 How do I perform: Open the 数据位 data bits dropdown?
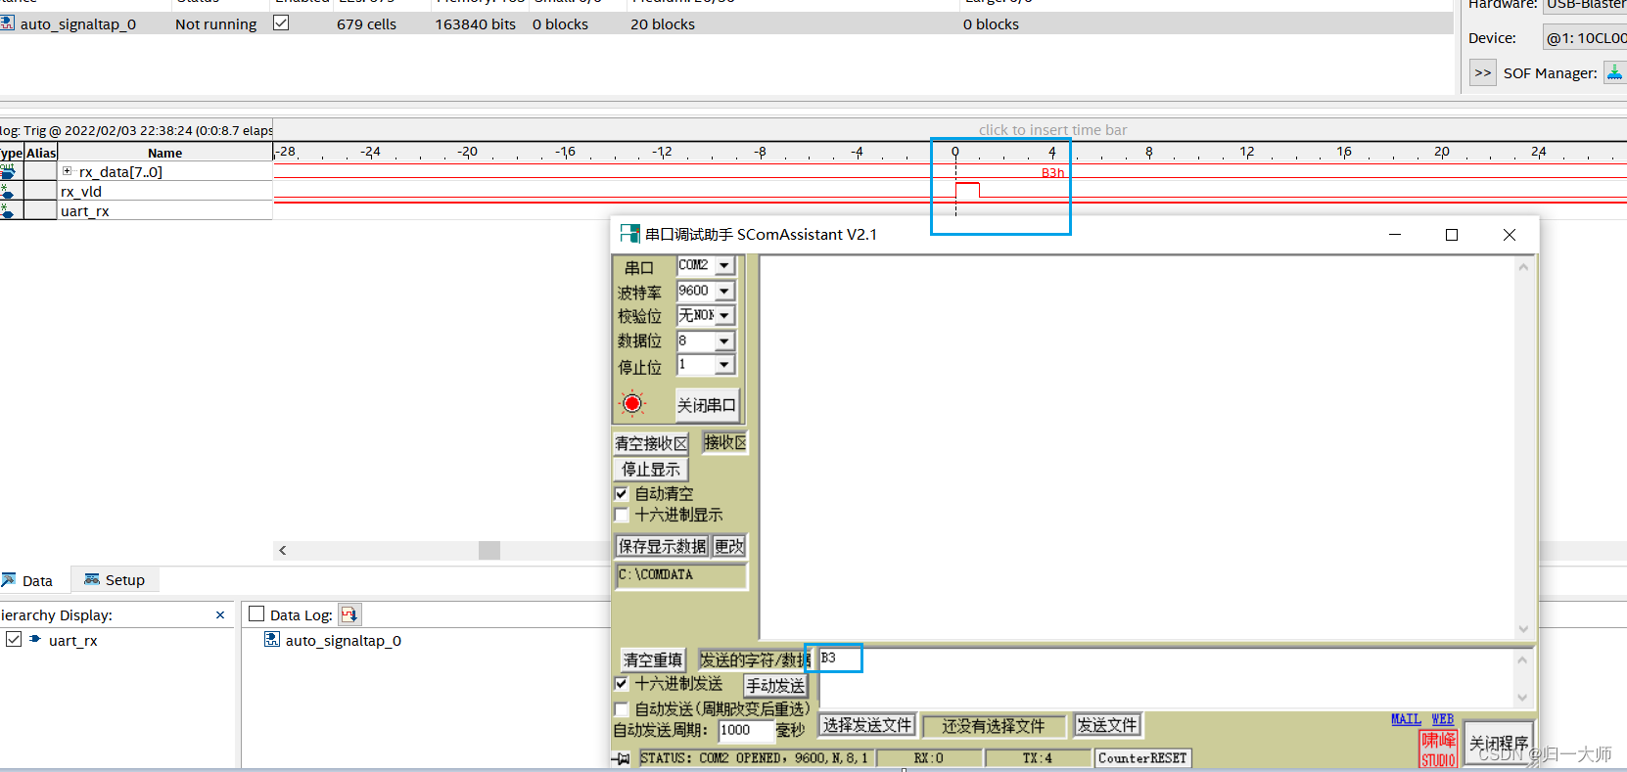click(x=724, y=341)
